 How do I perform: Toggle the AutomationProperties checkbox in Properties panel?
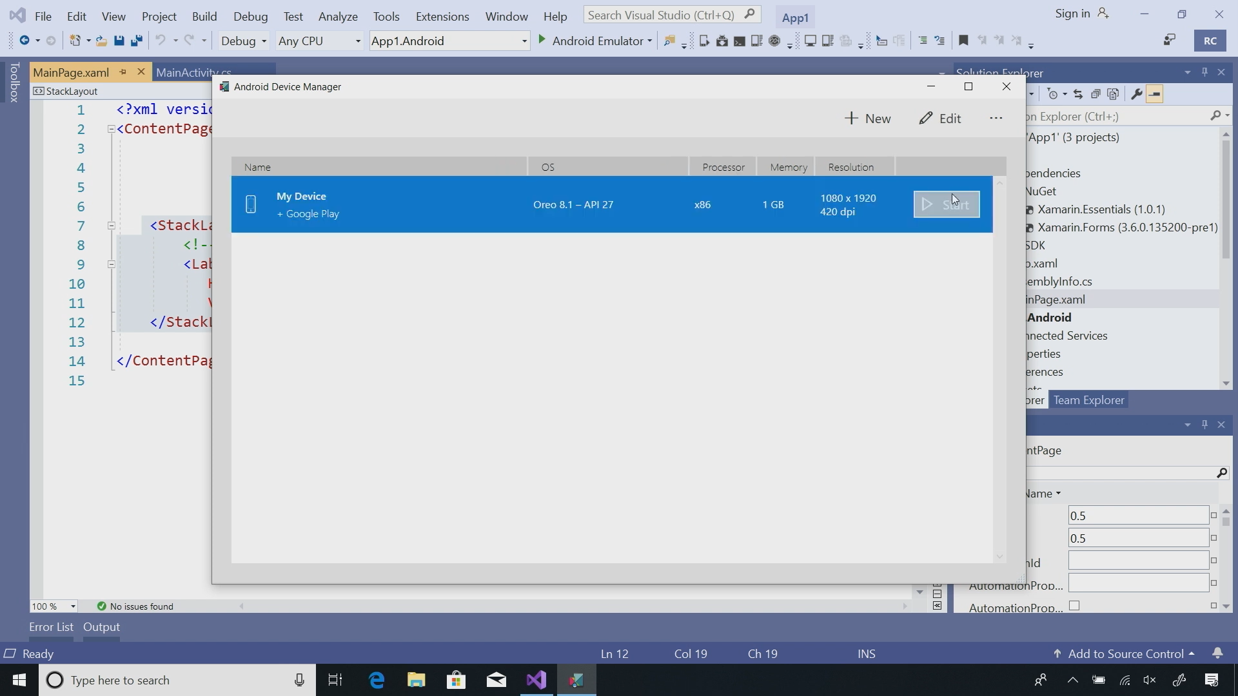click(x=1074, y=606)
